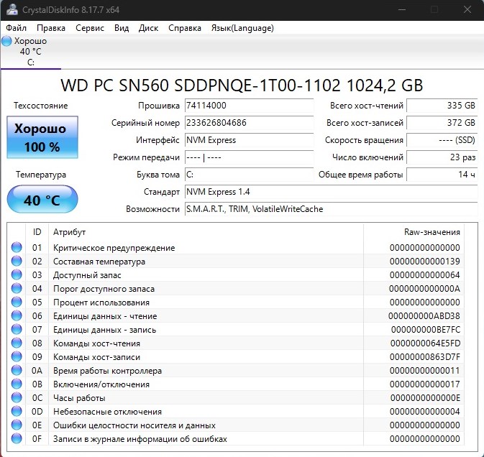
Task: Open the Сервис menu
Action: coord(89,28)
